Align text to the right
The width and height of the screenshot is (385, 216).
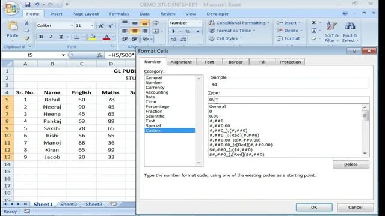144,31
